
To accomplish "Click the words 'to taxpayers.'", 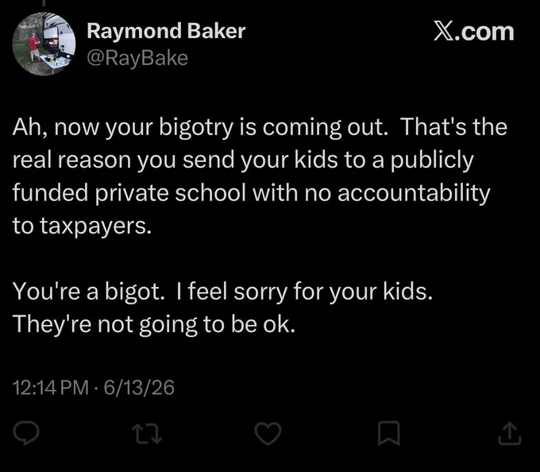I will pos(82,226).
